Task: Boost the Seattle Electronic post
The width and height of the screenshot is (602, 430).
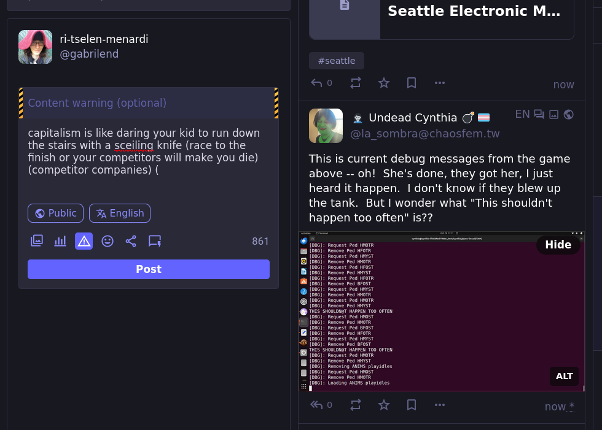Action: tap(355, 82)
